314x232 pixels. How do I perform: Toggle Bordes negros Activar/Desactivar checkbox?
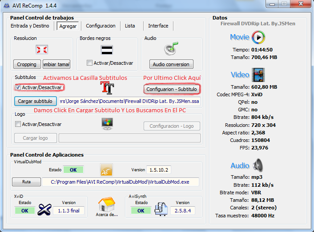pyautogui.click(x=89, y=63)
